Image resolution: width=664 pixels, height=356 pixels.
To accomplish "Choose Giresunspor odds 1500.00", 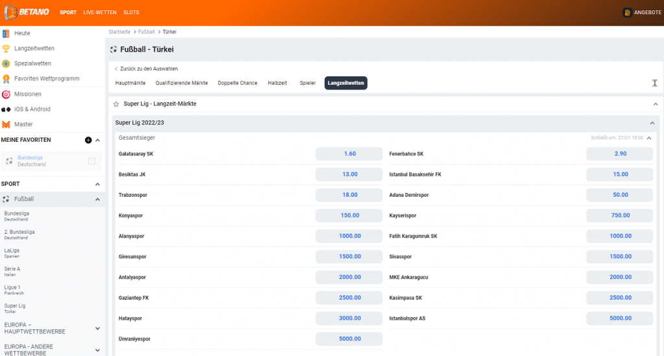I will coord(349,256).
